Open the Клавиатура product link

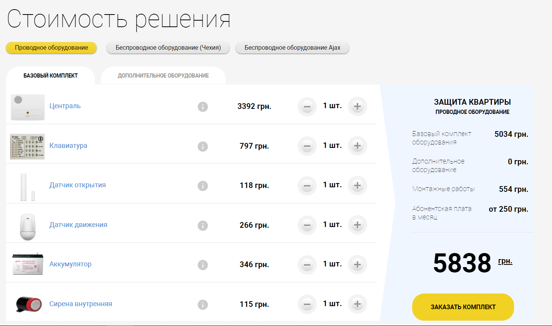point(68,146)
